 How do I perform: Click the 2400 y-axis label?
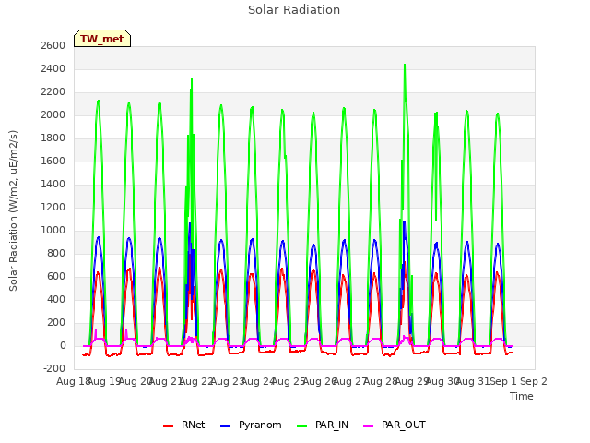point(53,68)
